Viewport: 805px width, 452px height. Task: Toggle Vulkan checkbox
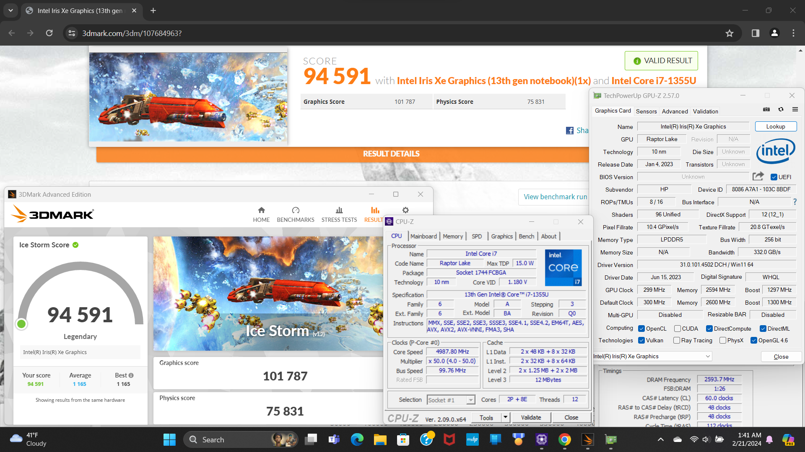(641, 340)
